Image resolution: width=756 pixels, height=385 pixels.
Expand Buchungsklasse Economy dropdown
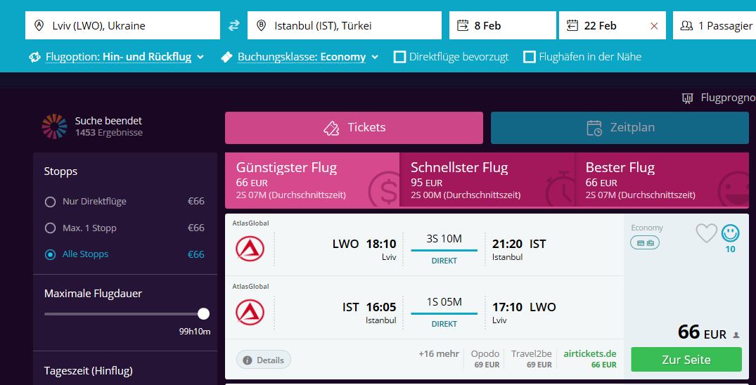[300, 57]
